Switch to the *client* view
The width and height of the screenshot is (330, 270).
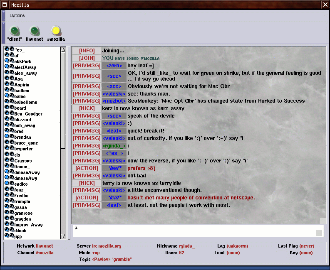coord(15,34)
